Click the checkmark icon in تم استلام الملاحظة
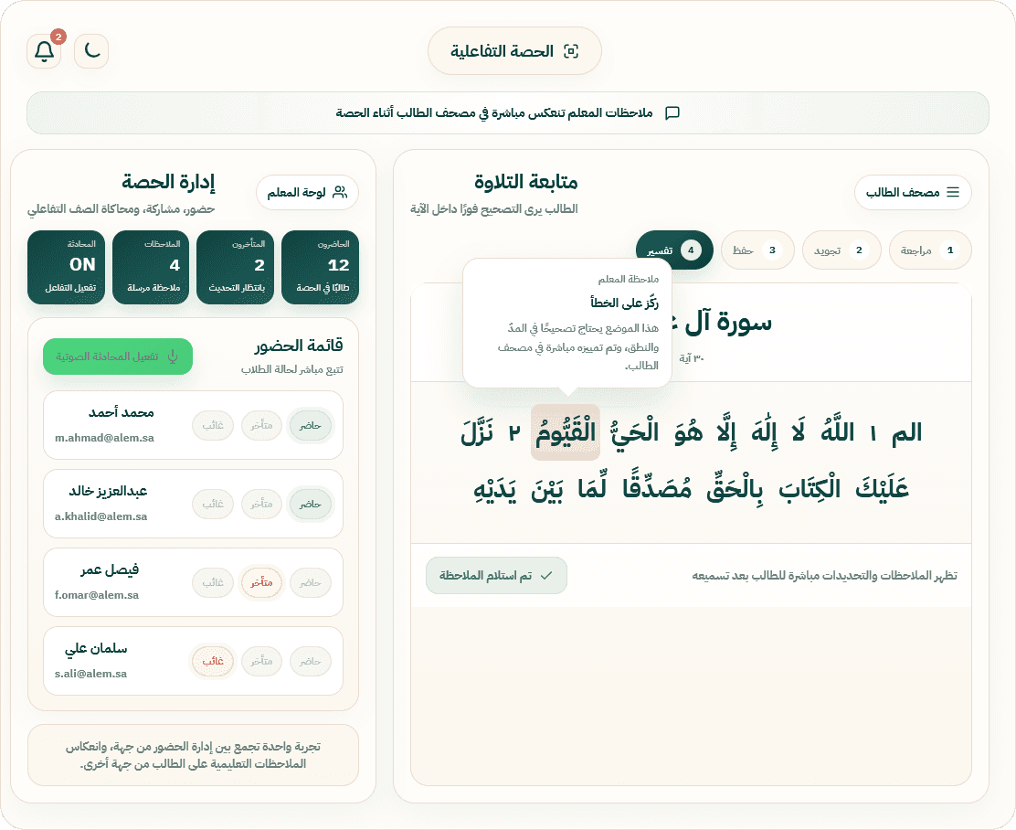This screenshot has height=830, width=1016. (x=546, y=575)
